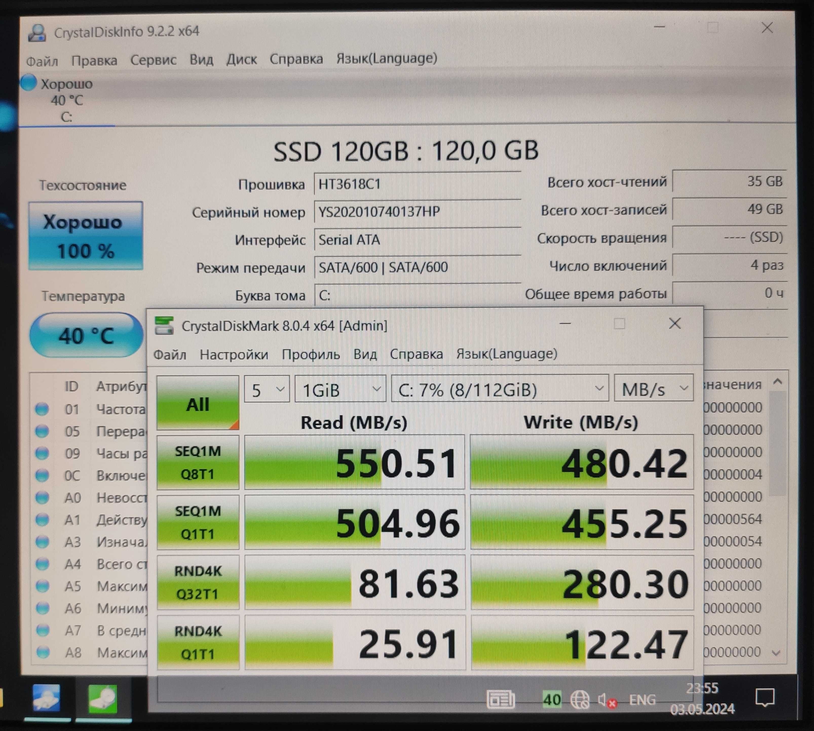Screen dimensions: 814x731
Task: Click the blue status dot beside Хорошо disk tab
Action: pos(29,82)
